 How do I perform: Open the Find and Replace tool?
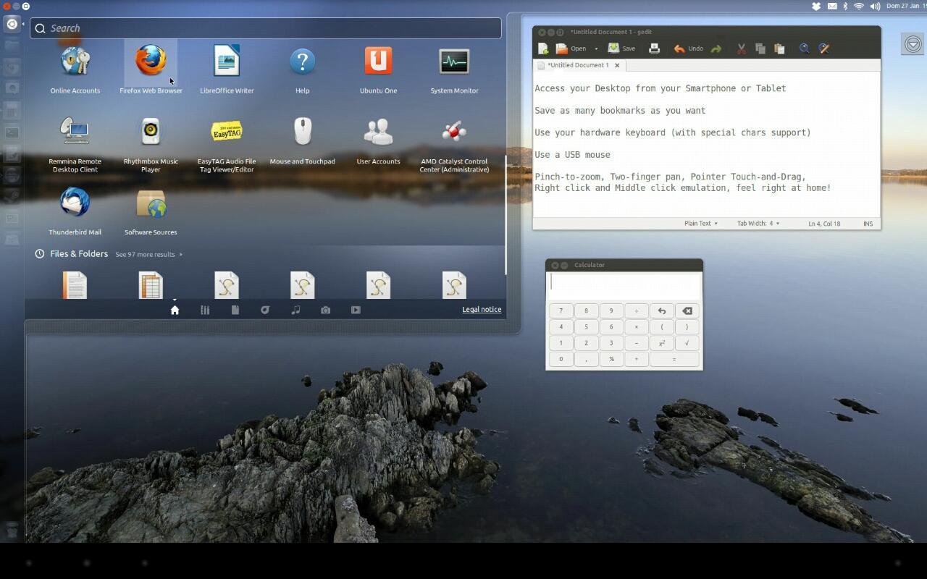tap(823, 48)
